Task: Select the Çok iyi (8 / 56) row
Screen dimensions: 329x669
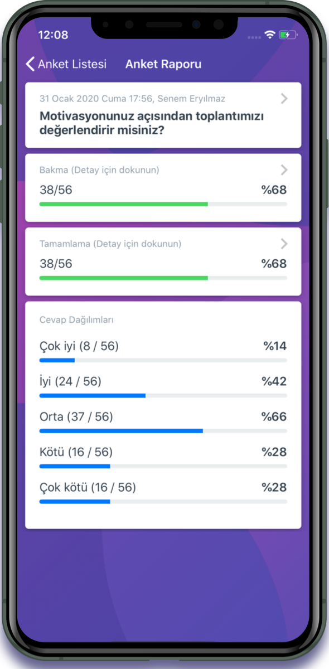Action: pyautogui.click(x=163, y=352)
